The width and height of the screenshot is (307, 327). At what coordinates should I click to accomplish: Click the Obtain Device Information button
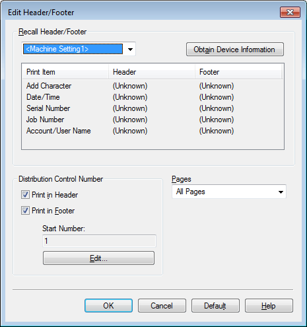coord(235,50)
